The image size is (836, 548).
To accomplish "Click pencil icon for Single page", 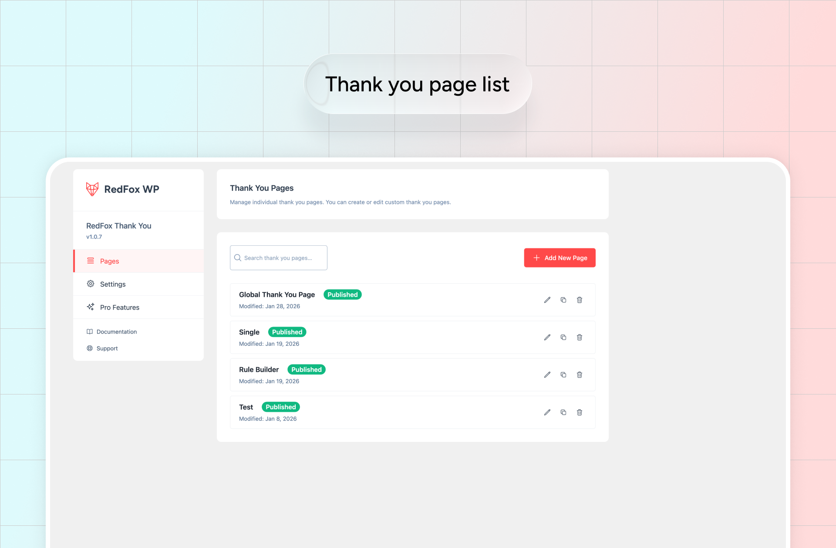I will pyautogui.click(x=547, y=337).
